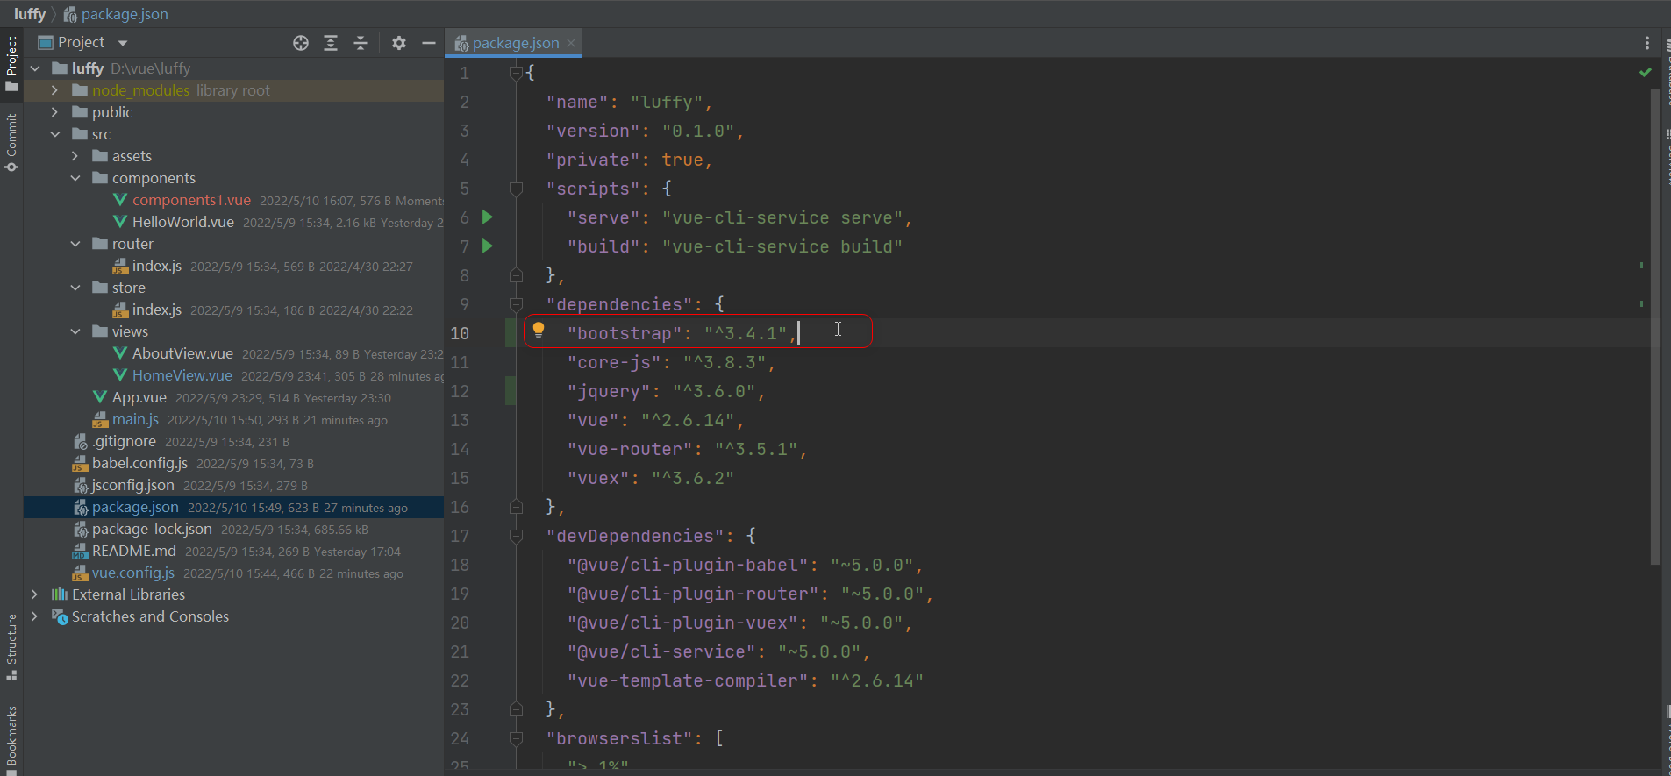Select the package.json editor tab
The image size is (1671, 776).
click(515, 43)
